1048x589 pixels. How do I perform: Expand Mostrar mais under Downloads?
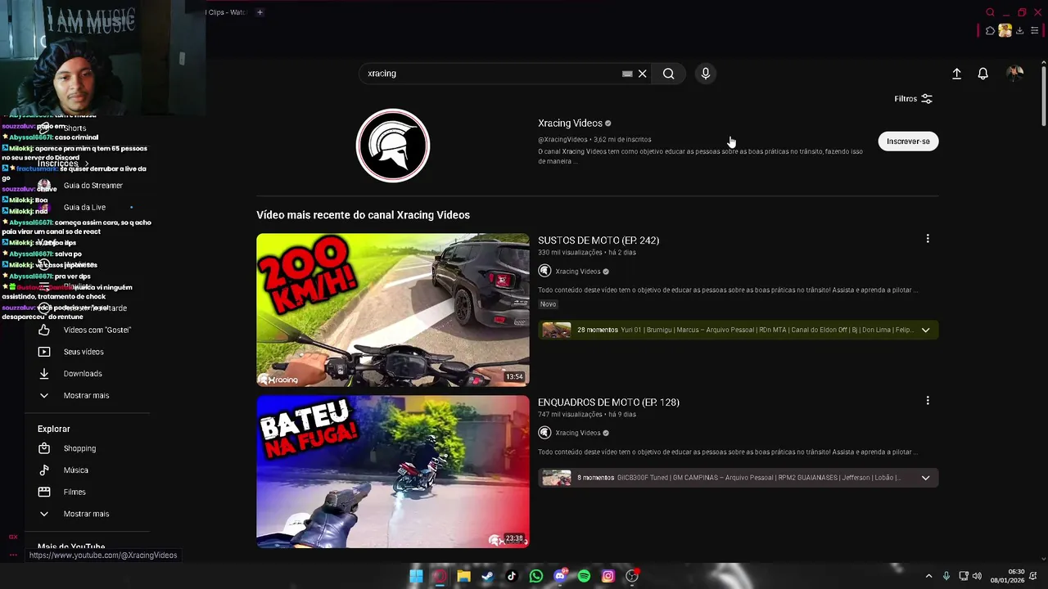click(87, 396)
